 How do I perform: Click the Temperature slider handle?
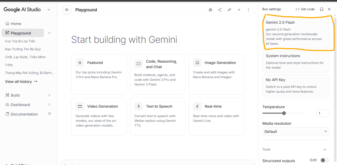point(284,113)
